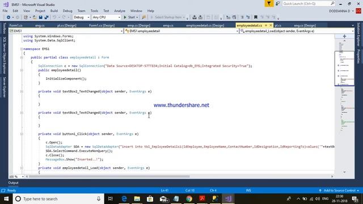
Task: Open the Solution Explorer side tab
Action: pyautogui.click(x=358, y=34)
